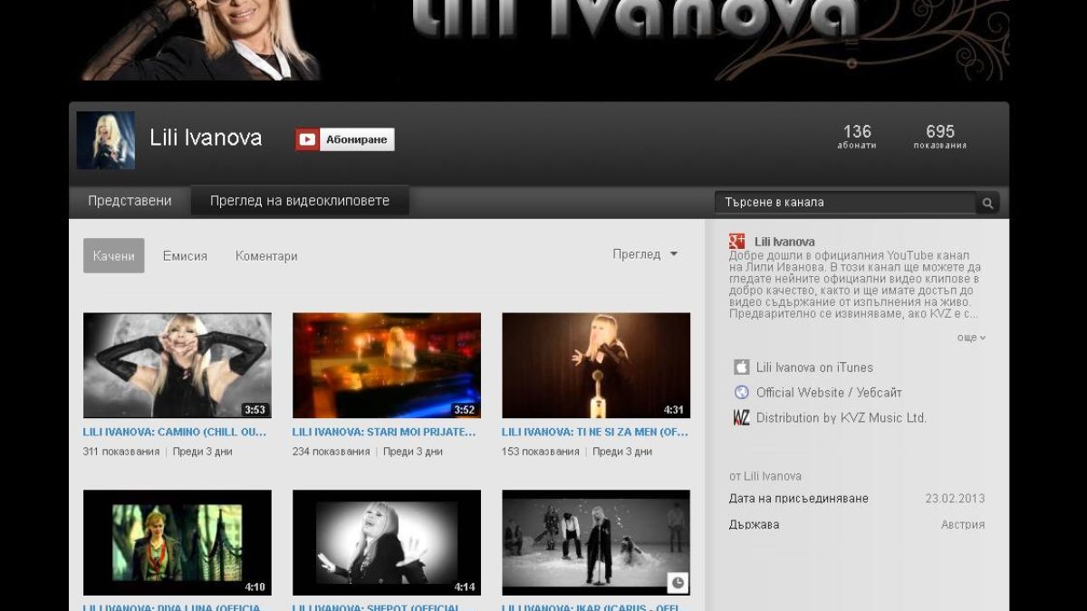
Task: Open the Преглед на видеоклиповете tab
Action: pos(300,201)
